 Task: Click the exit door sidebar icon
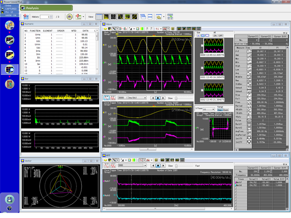(10, 84)
